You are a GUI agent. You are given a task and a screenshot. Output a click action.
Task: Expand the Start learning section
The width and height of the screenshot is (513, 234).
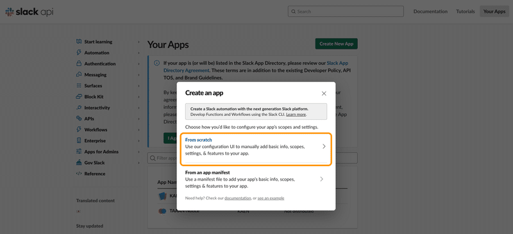coord(139,42)
